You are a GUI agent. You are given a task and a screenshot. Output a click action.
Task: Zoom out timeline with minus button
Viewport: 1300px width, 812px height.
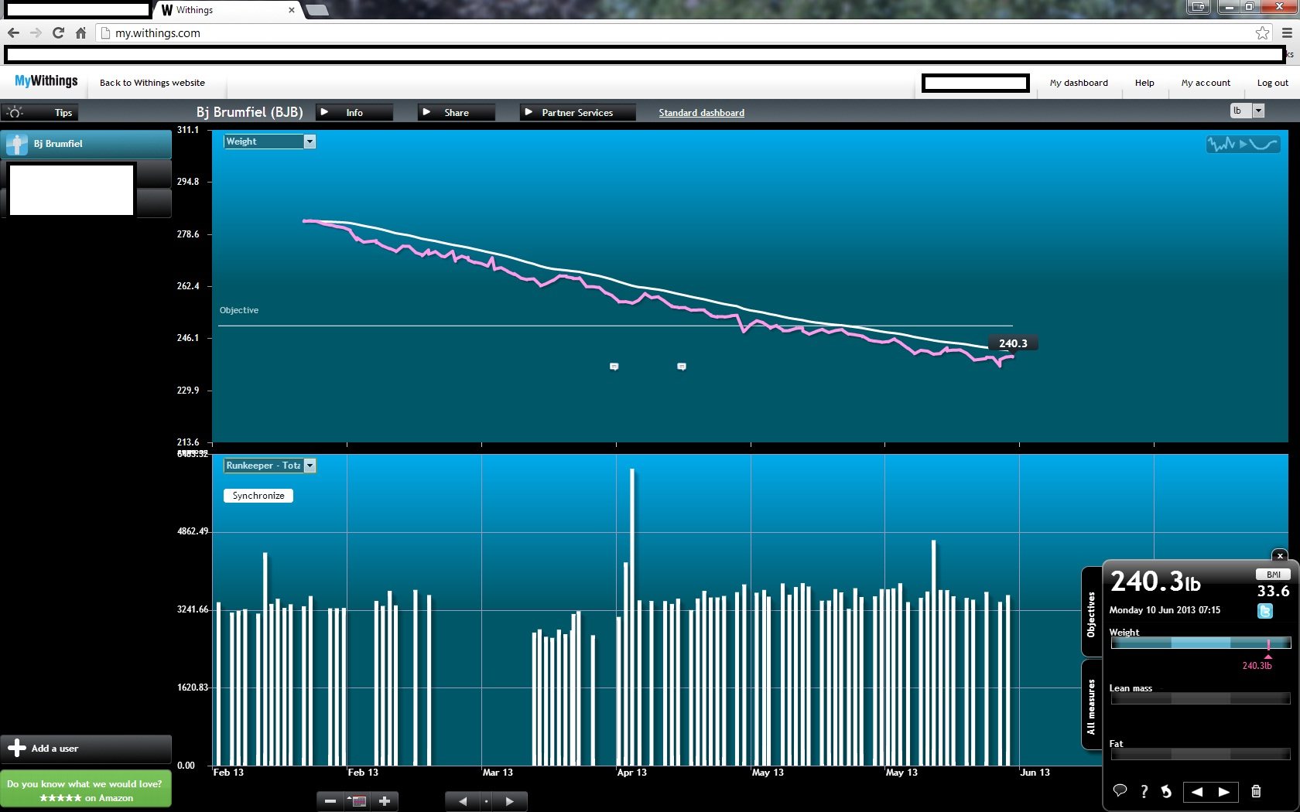click(x=330, y=801)
